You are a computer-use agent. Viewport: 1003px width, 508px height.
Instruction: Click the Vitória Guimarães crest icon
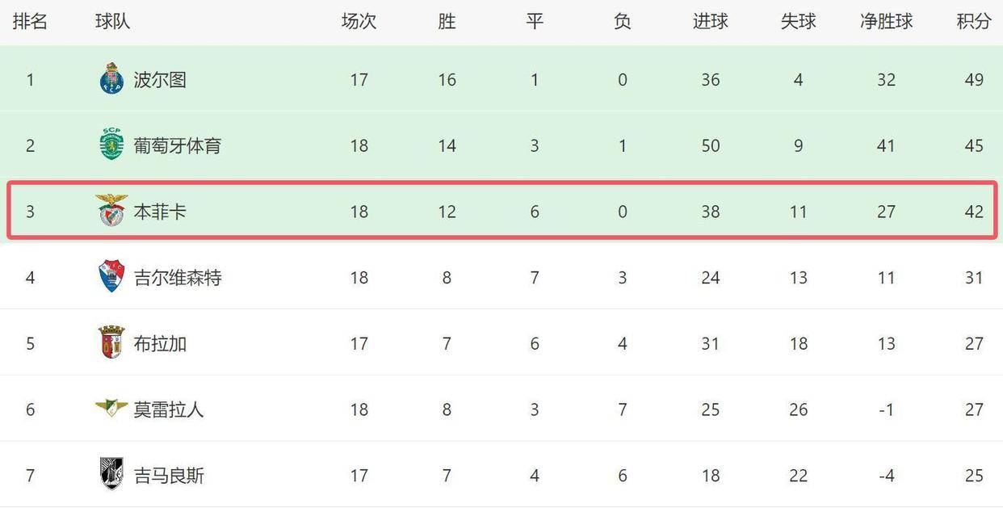(111, 474)
